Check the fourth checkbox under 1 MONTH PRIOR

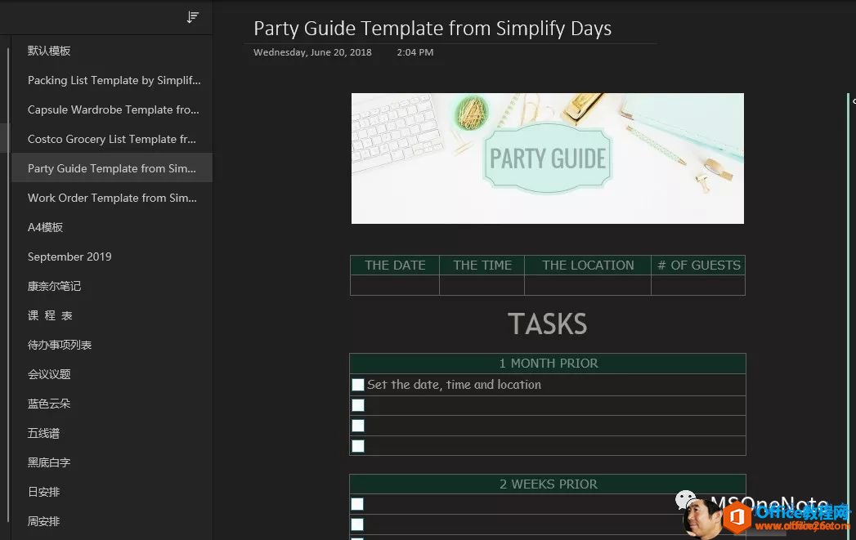coord(358,446)
